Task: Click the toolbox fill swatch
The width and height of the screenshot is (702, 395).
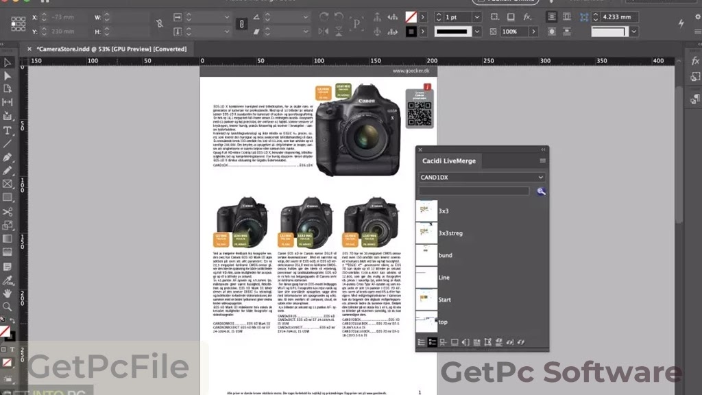Action: click(5, 331)
